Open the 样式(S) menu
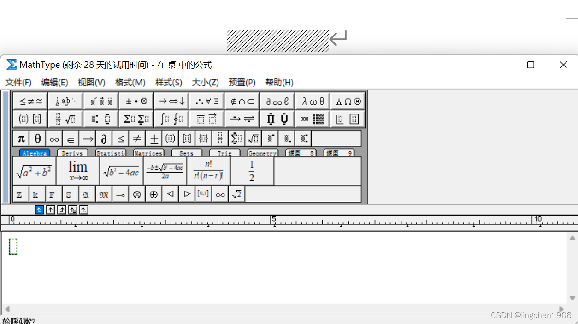 coord(169,83)
